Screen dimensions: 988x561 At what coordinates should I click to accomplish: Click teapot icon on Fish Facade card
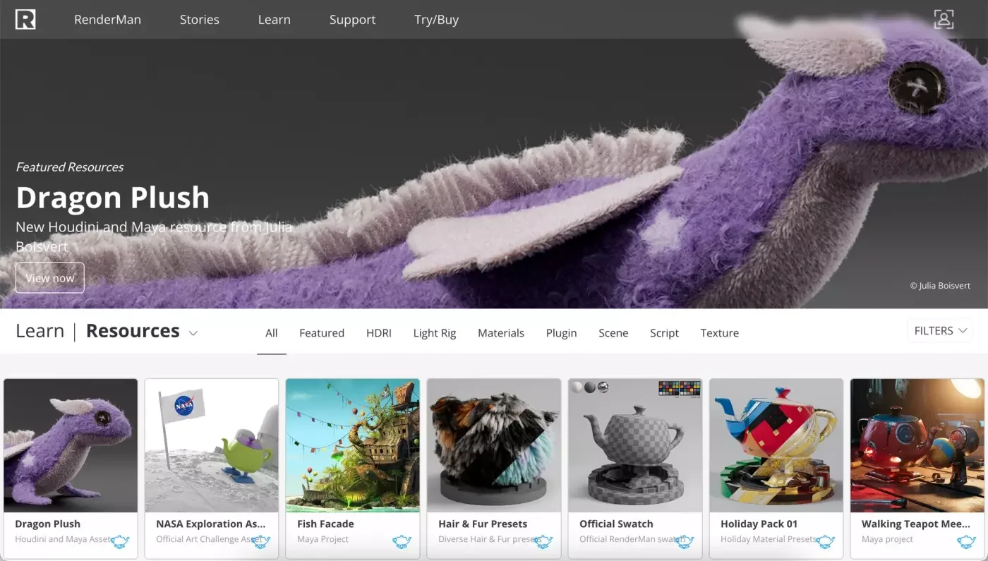[402, 541]
